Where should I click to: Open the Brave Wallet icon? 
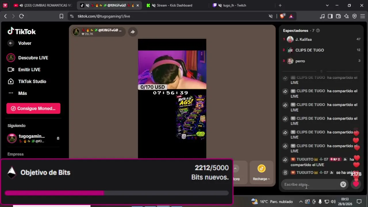click(338, 16)
